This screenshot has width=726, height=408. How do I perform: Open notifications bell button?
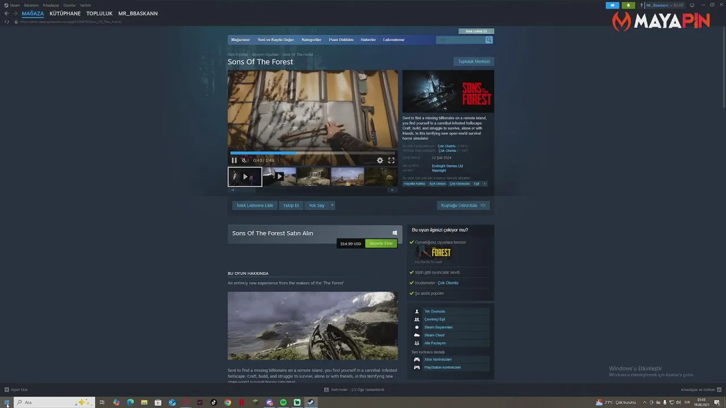click(628, 5)
